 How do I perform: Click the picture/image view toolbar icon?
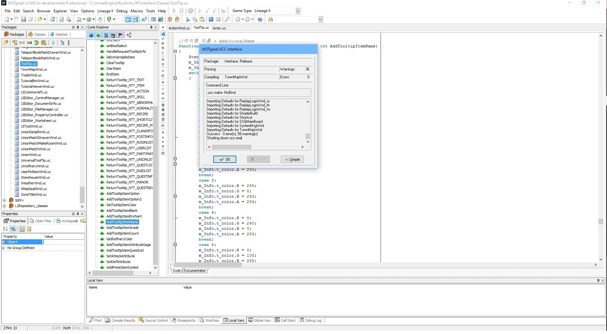[161, 20]
